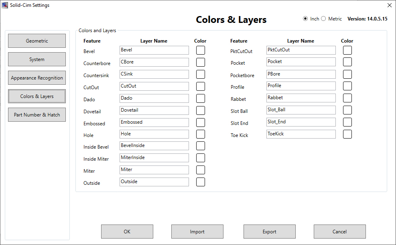Viewport: 396px width, 245px height.
Task: Edit the Rabbet layer name field
Action: (301, 98)
